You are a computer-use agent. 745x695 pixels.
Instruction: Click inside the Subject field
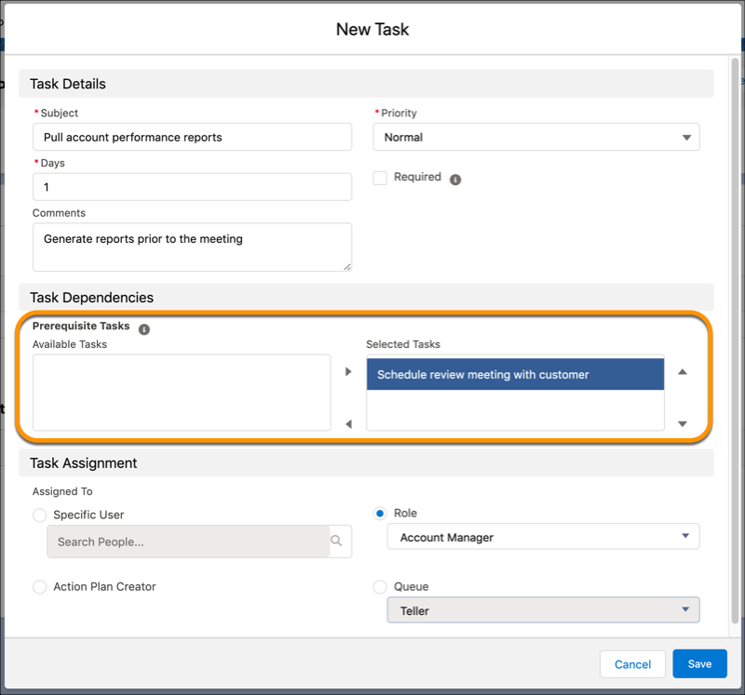(192, 137)
